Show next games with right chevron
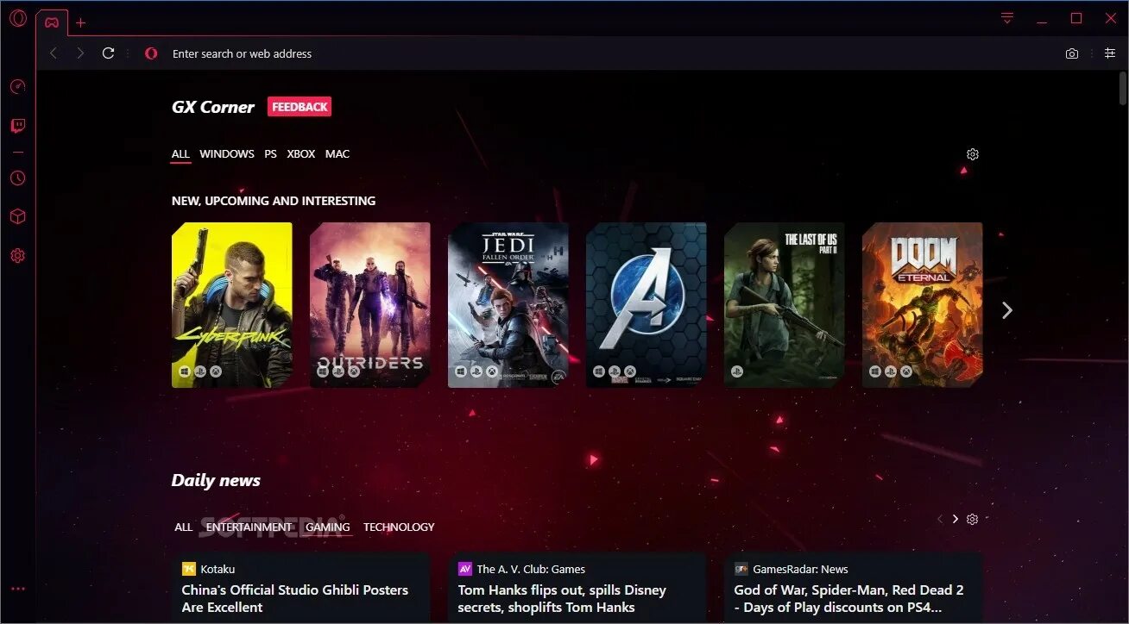The height and width of the screenshot is (624, 1129). [x=1007, y=310]
